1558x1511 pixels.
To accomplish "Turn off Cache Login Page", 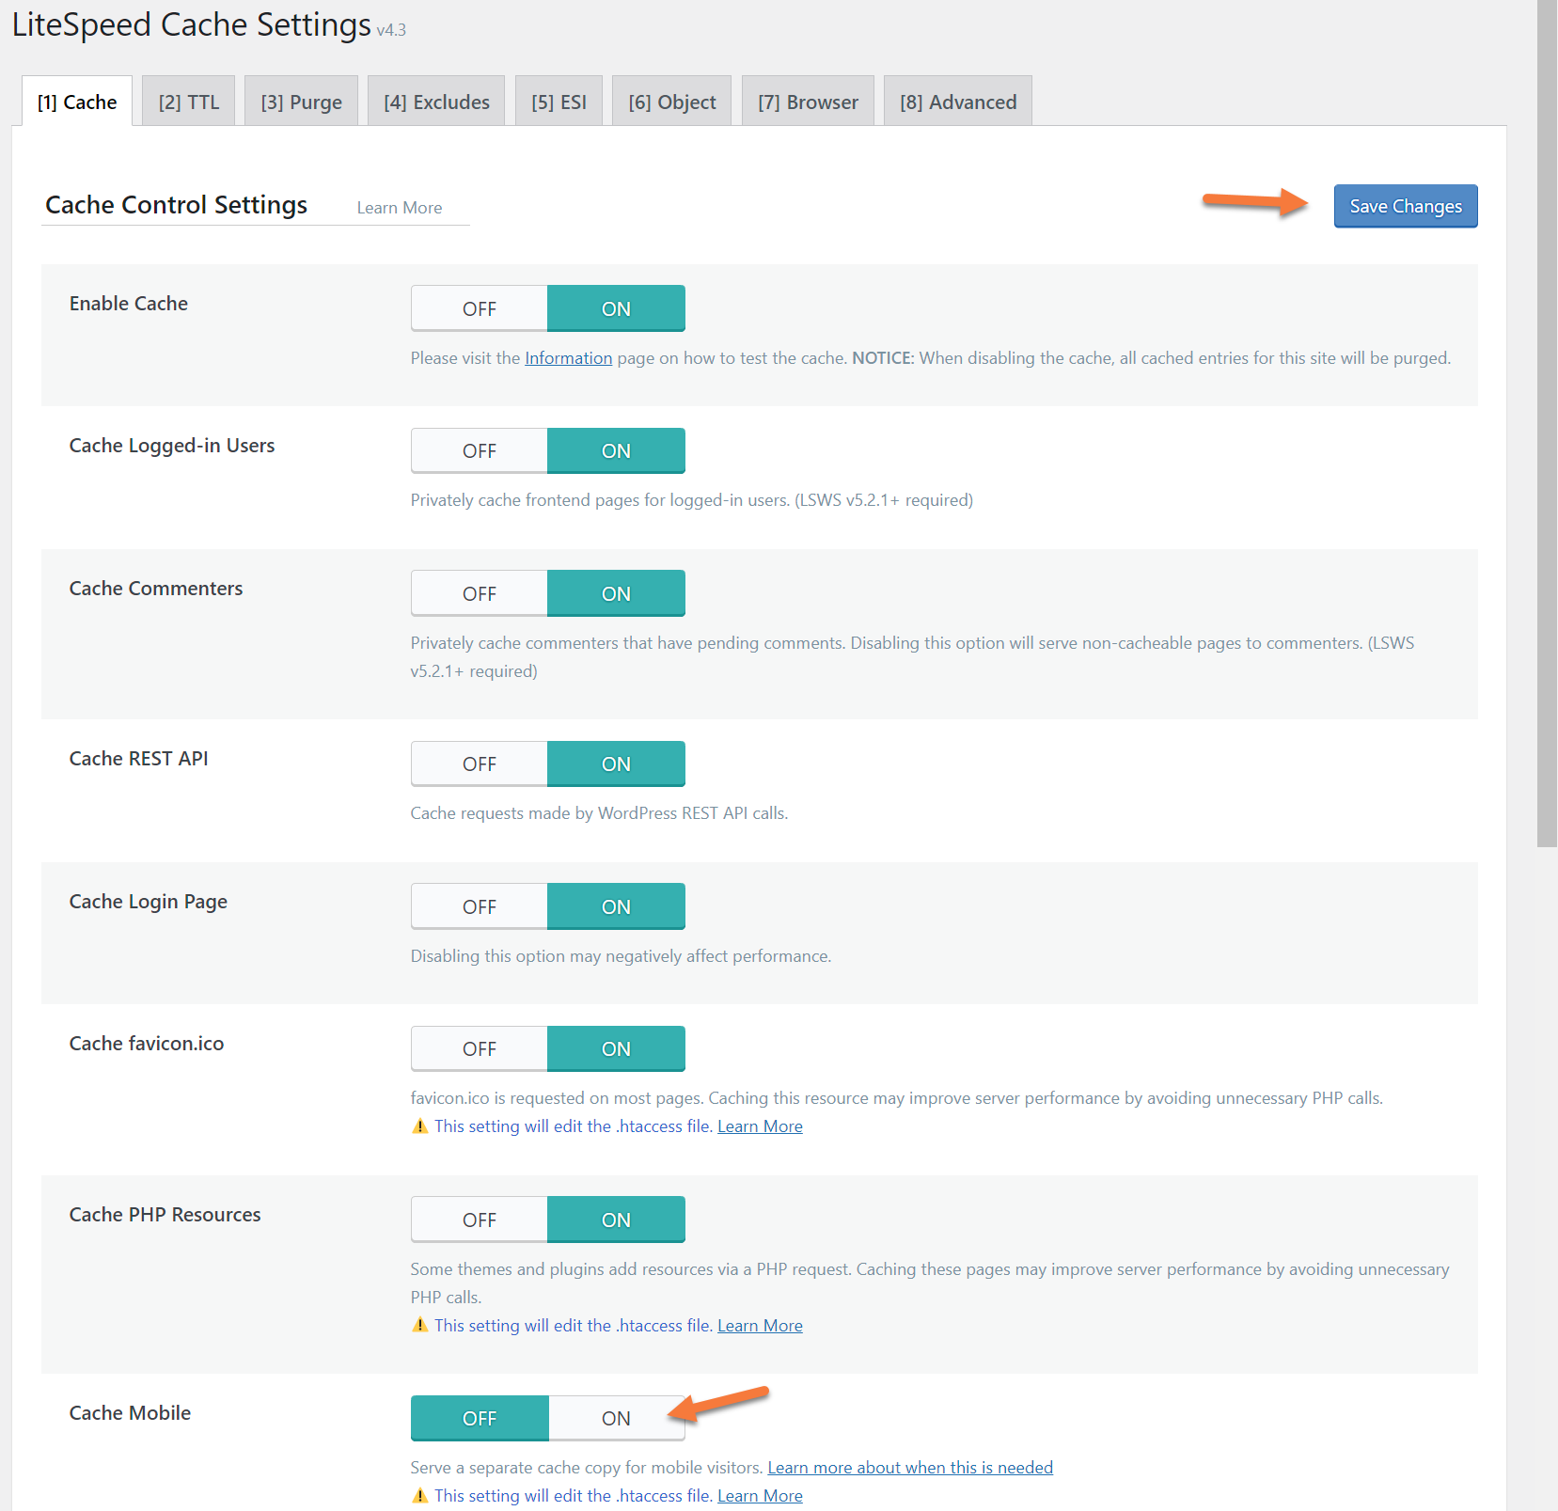I will (x=480, y=907).
